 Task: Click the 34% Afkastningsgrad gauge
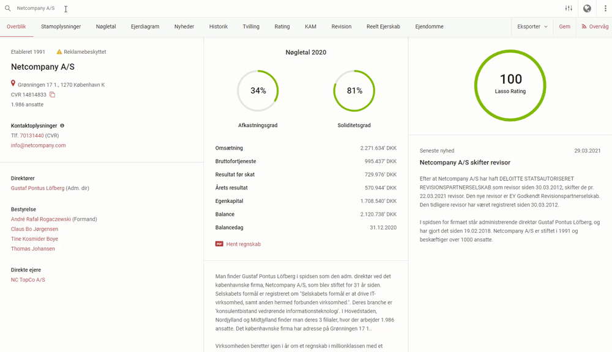coord(258,90)
